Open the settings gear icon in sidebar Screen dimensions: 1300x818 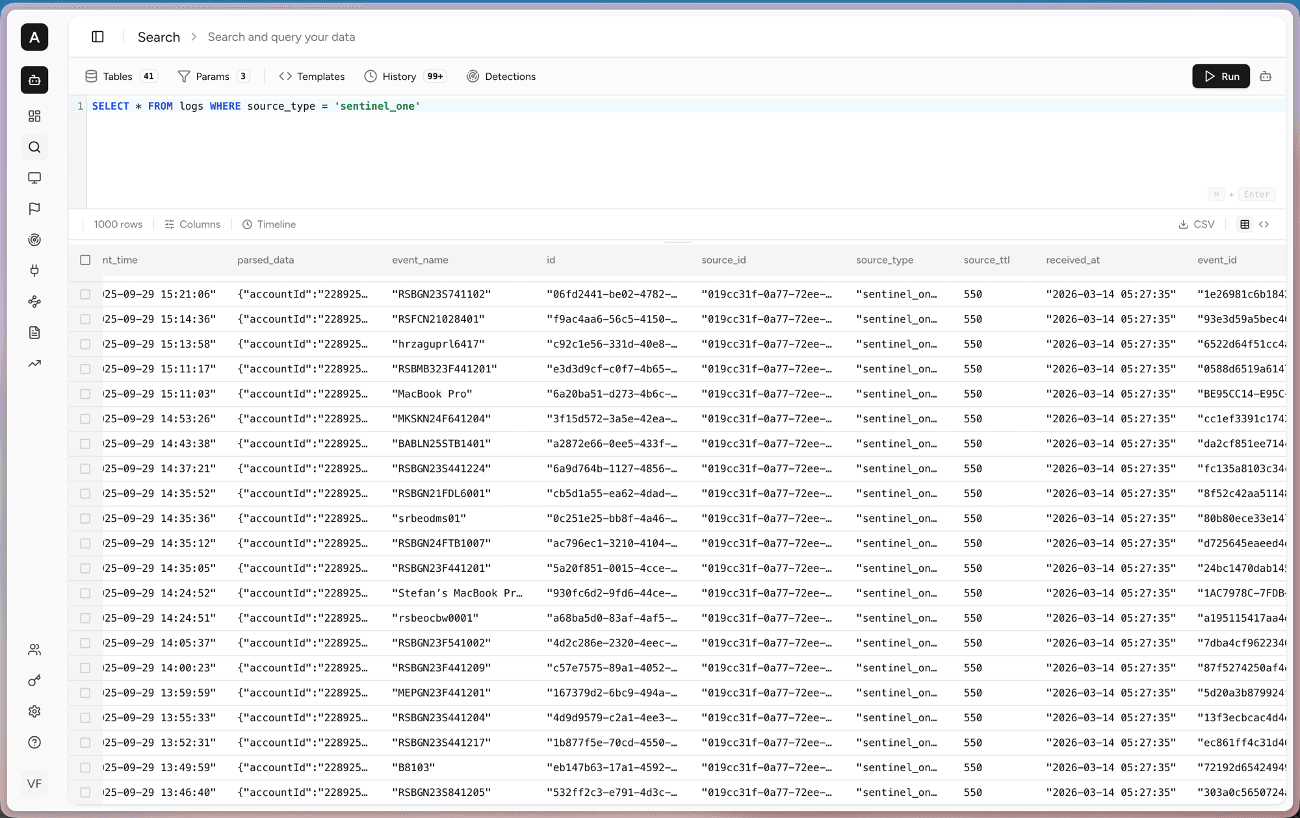[x=34, y=711]
